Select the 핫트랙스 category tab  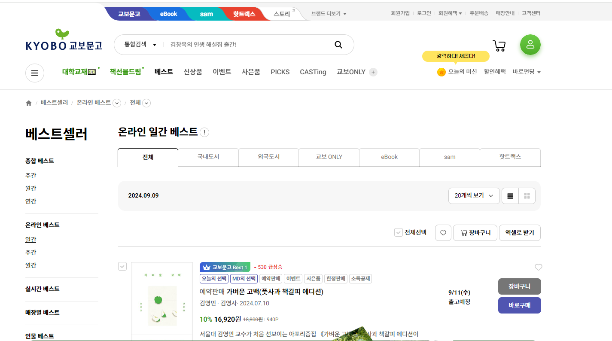pos(510,157)
